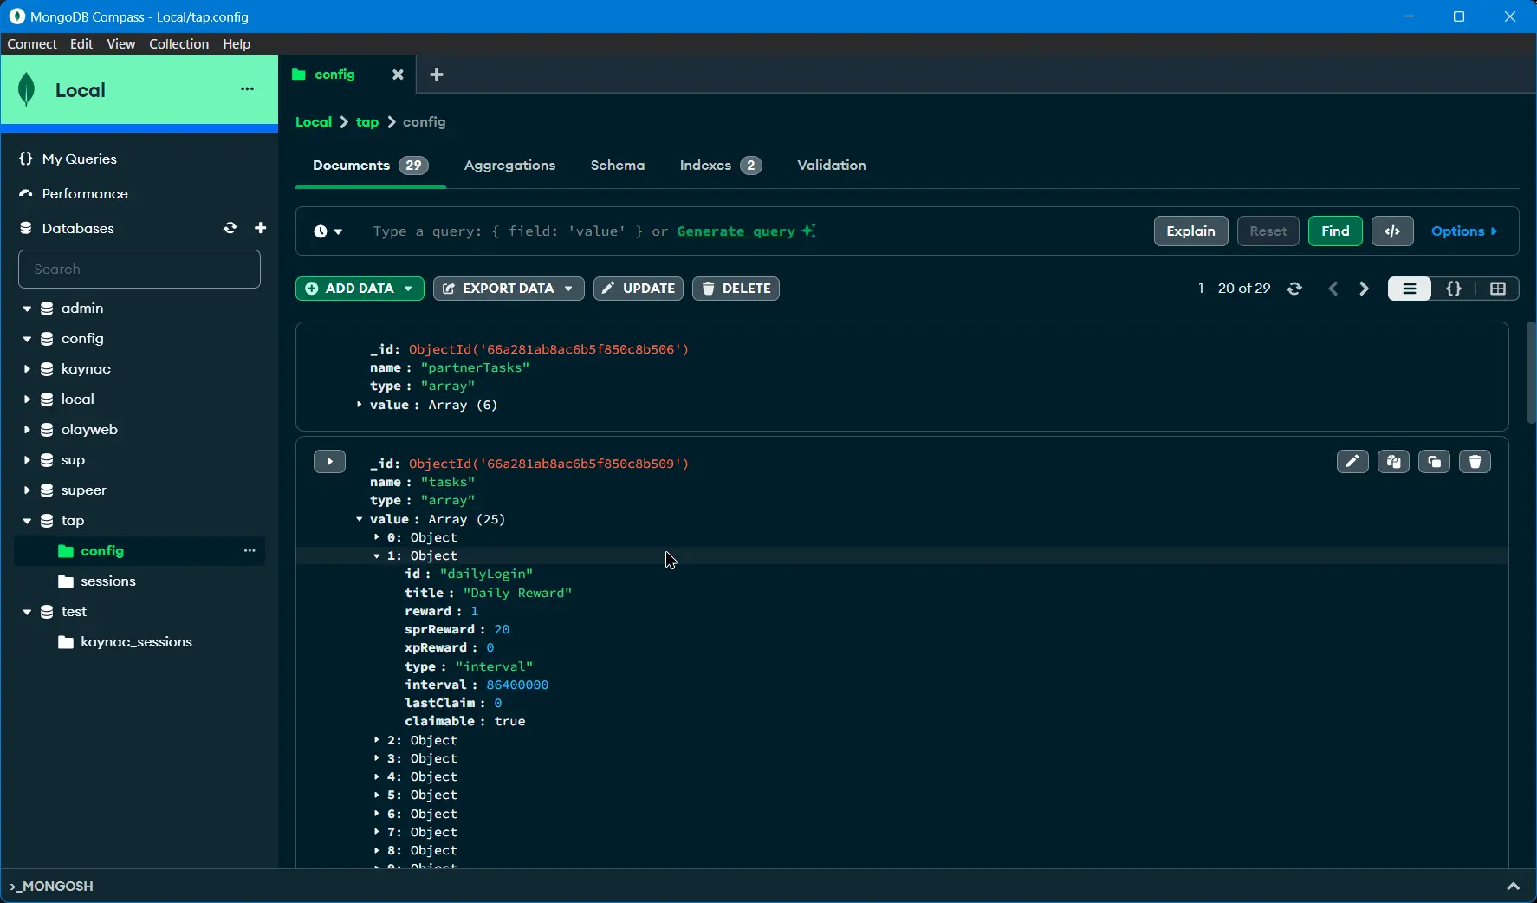Refresh the document results count
Image resolution: width=1537 pixels, height=903 pixels.
point(1294,289)
